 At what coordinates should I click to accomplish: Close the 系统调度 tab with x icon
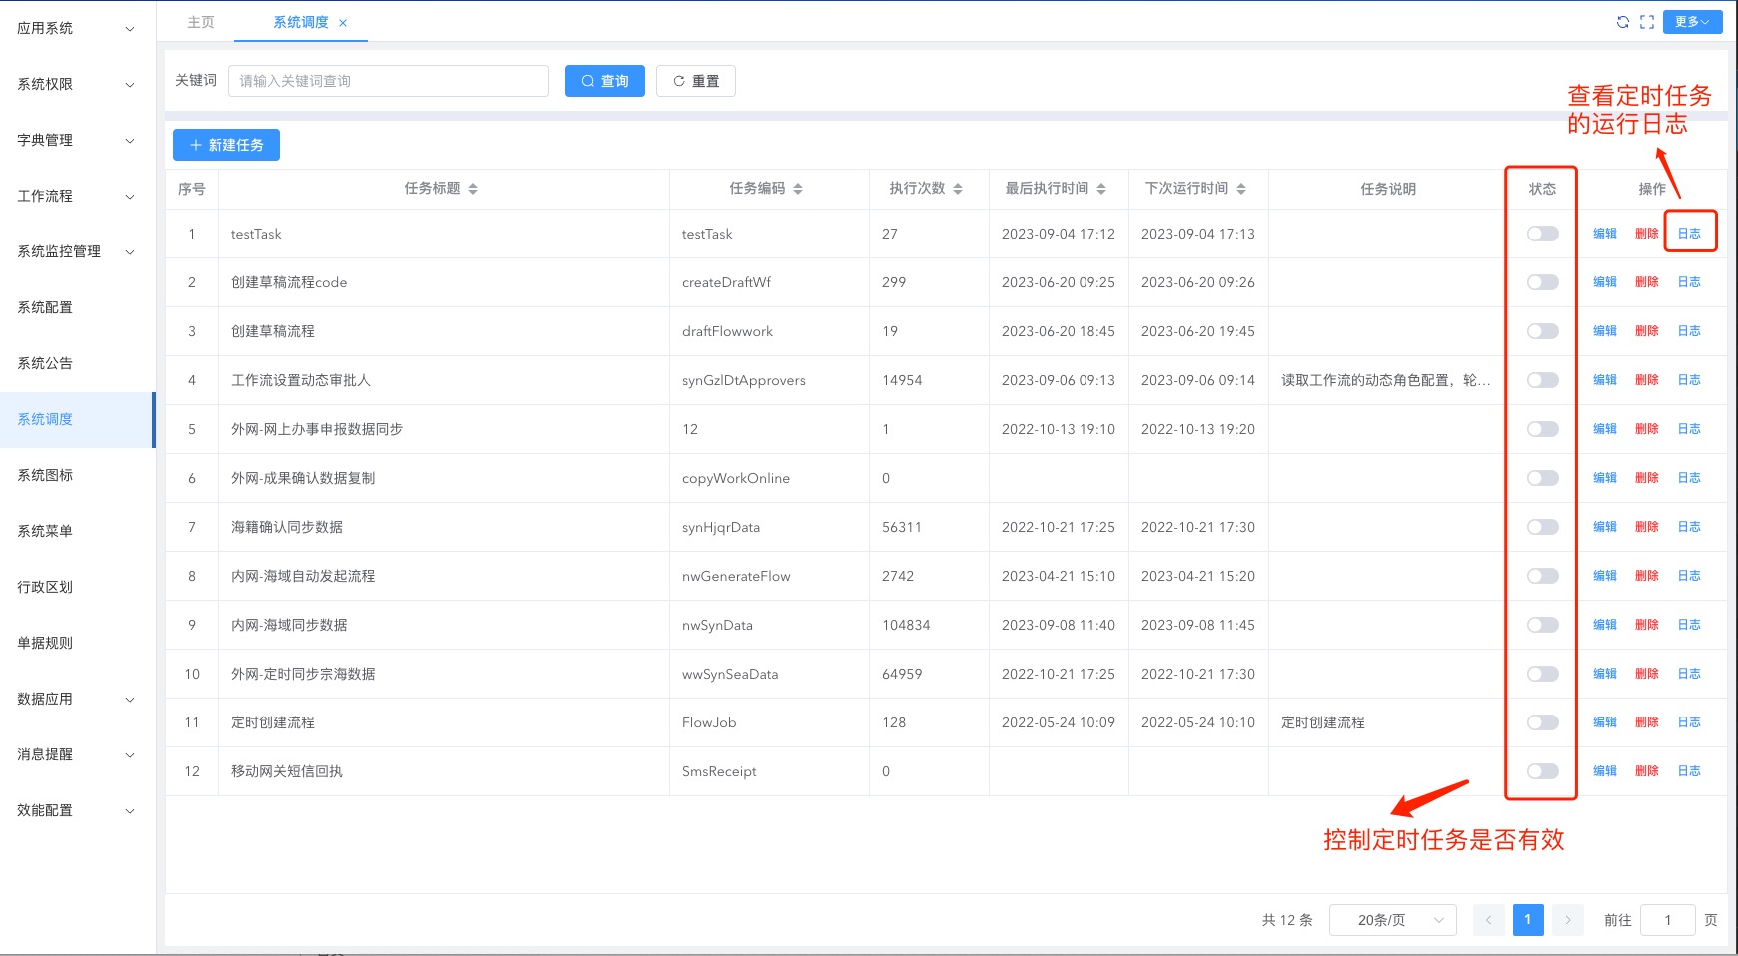coord(343,23)
